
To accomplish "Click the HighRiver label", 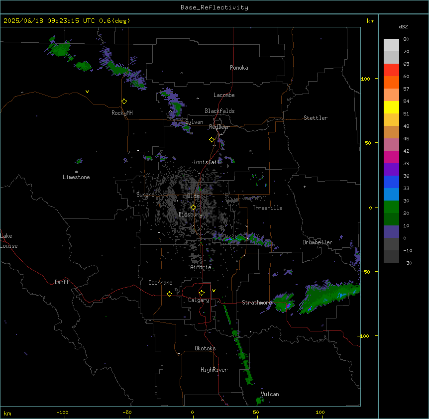I will [214, 370].
